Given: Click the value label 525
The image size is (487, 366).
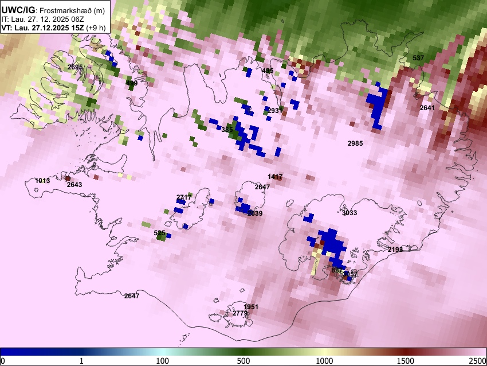Looking at the screenshot, I should coord(159,233).
